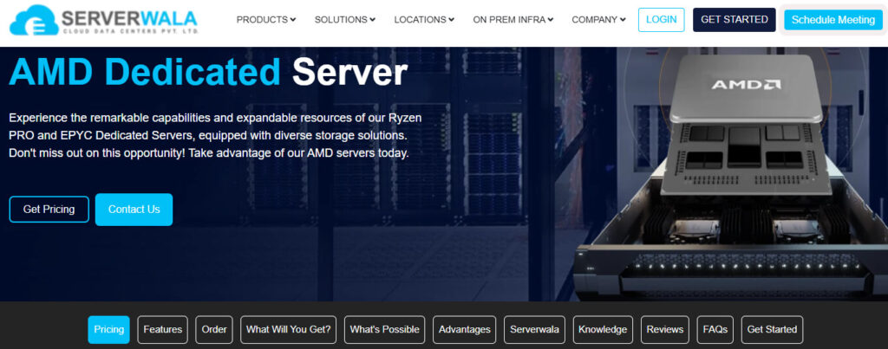Expand the COMPANY dropdown menu
The image size is (888, 349).
point(598,20)
